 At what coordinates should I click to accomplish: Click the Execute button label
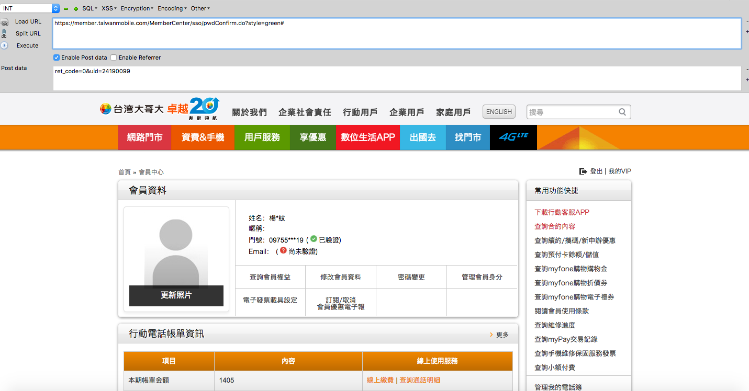coord(28,45)
